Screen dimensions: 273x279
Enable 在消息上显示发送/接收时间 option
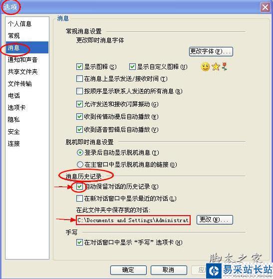pos(79,79)
